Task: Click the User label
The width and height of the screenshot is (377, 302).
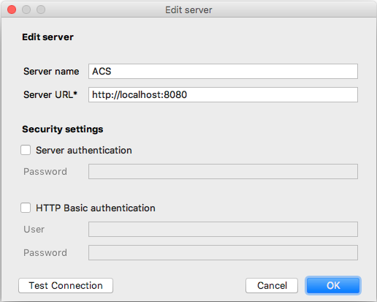Action: point(34,230)
